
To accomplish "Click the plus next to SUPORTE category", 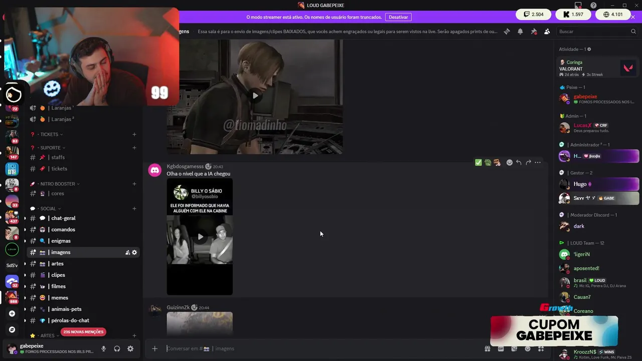I will coord(134,148).
